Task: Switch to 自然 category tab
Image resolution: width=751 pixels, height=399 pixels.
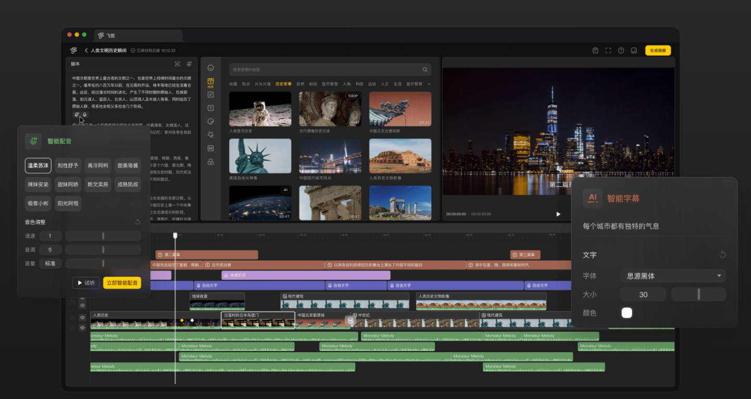Action: pos(300,84)
